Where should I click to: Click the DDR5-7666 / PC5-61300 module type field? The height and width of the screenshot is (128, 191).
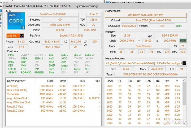point(150,74)
